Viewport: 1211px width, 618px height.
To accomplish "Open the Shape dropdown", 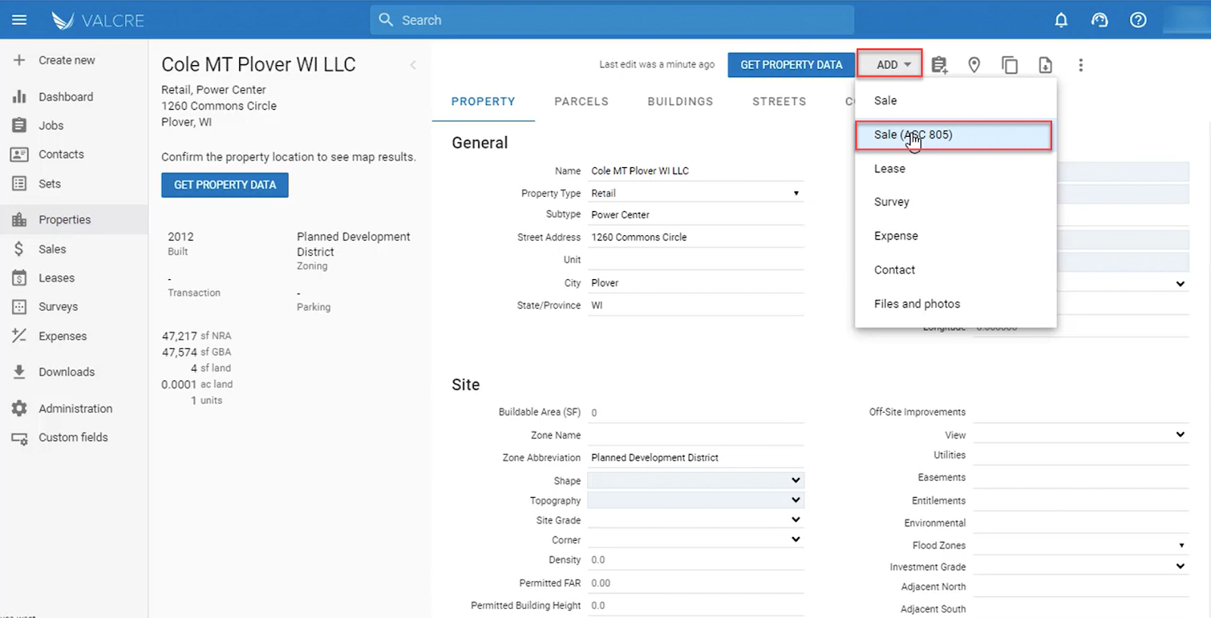I will pos(696,480).
